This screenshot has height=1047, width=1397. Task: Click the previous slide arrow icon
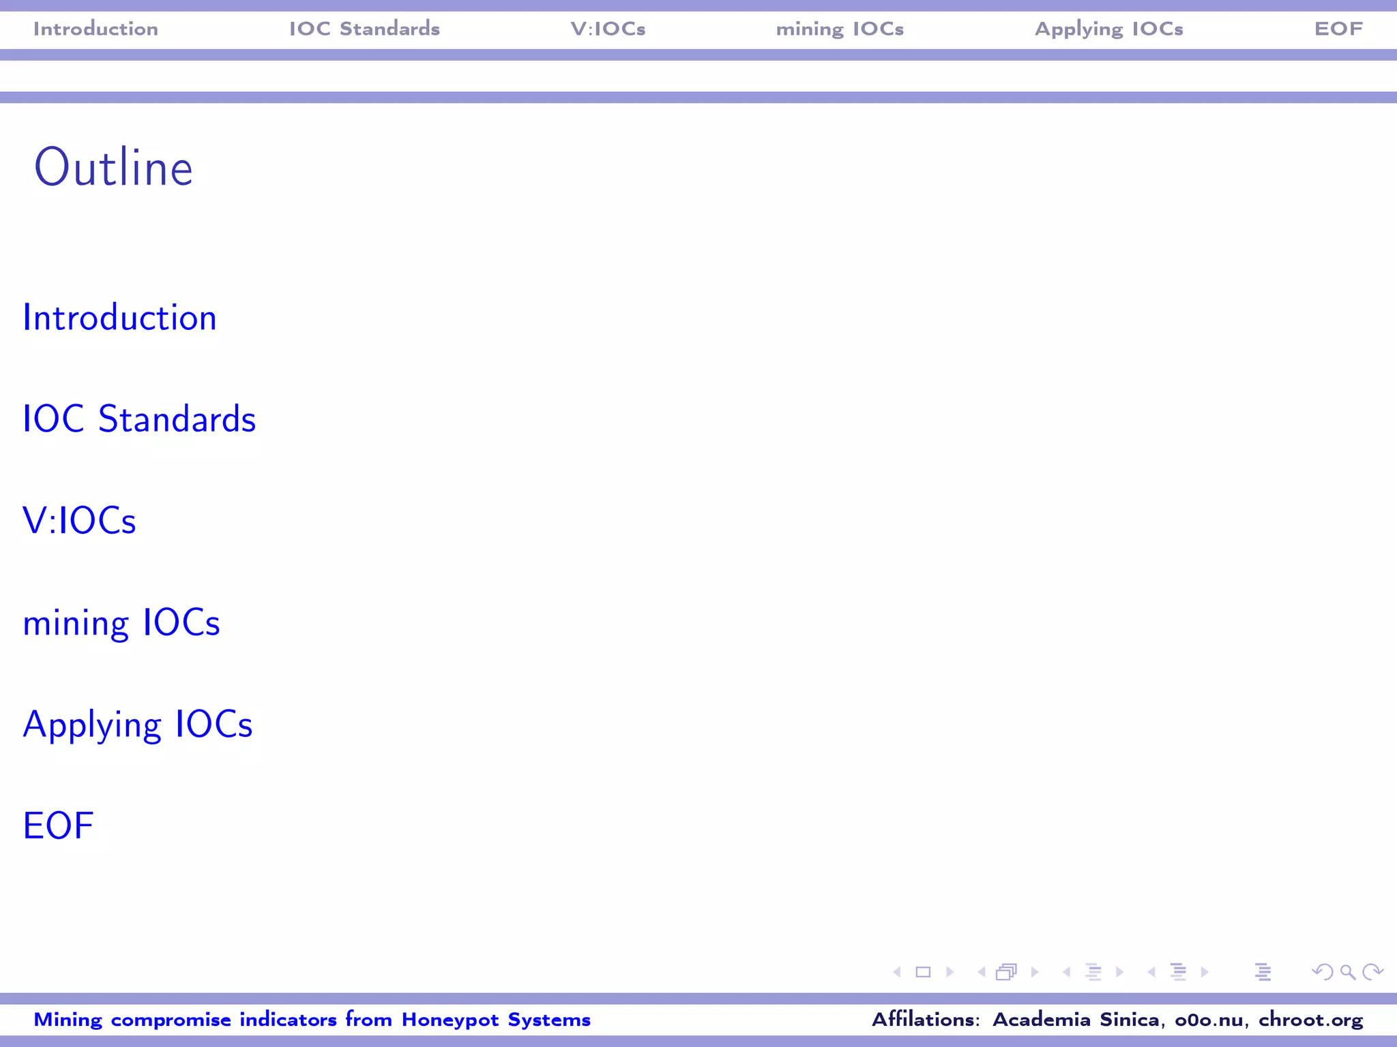pos(897,972)
